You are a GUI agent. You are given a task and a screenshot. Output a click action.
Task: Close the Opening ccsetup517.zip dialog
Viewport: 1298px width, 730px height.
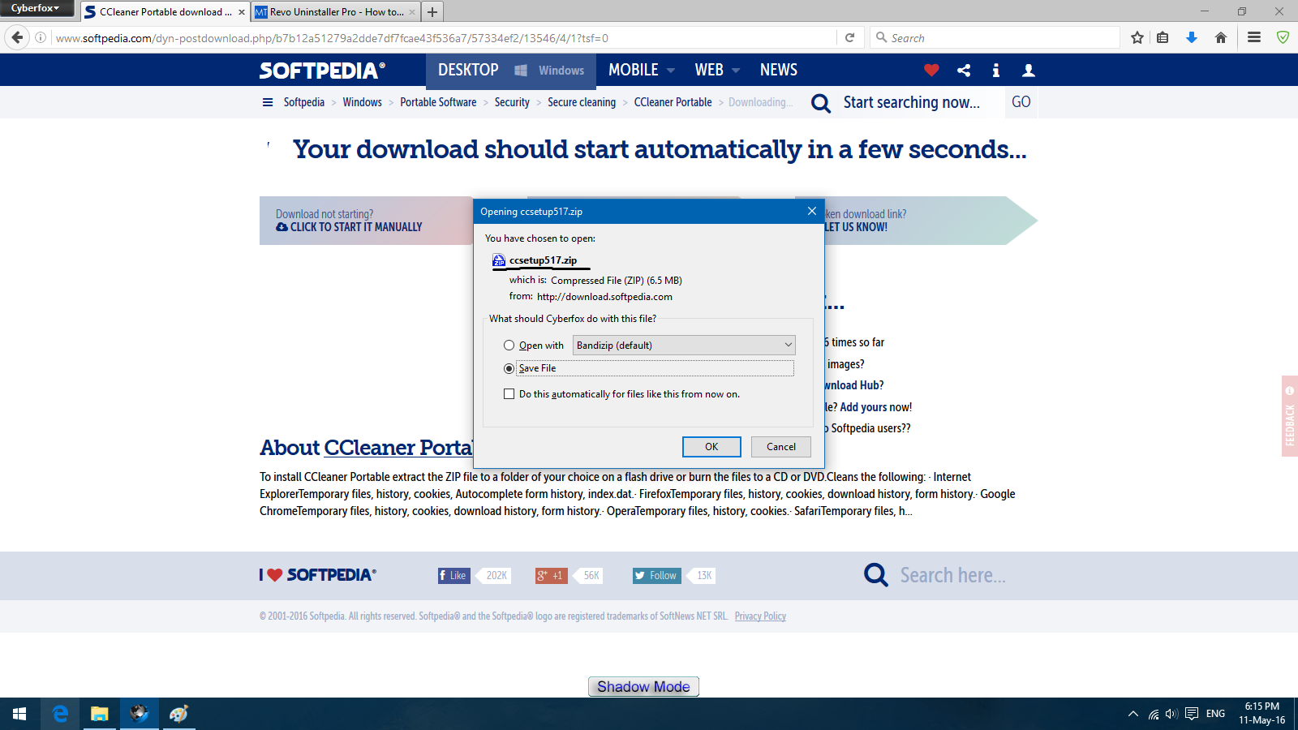tap(811, 212)
